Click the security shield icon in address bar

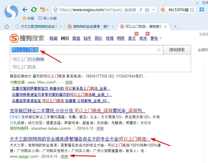tap(55, 10)
